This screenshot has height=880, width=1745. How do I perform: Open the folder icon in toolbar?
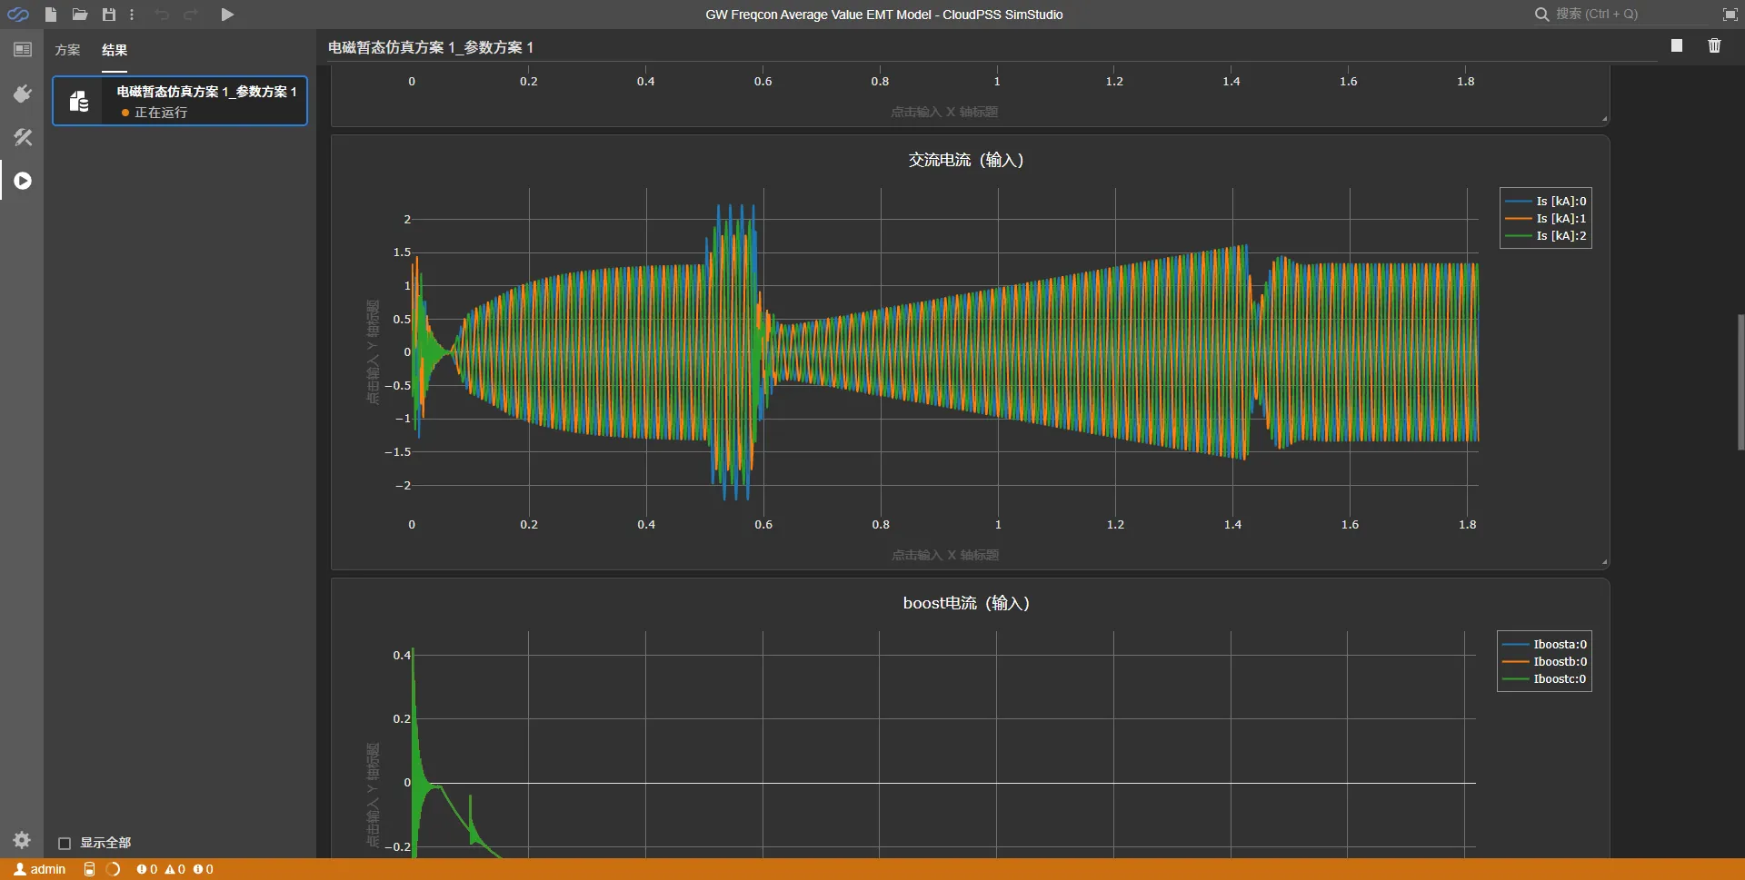click(x=80, y=15)
